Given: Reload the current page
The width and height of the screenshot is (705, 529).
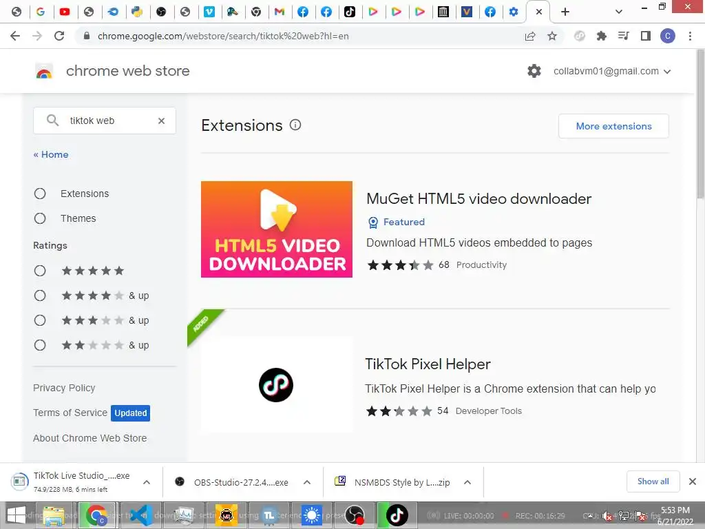Looking at the screenshot, I should 59,36.
